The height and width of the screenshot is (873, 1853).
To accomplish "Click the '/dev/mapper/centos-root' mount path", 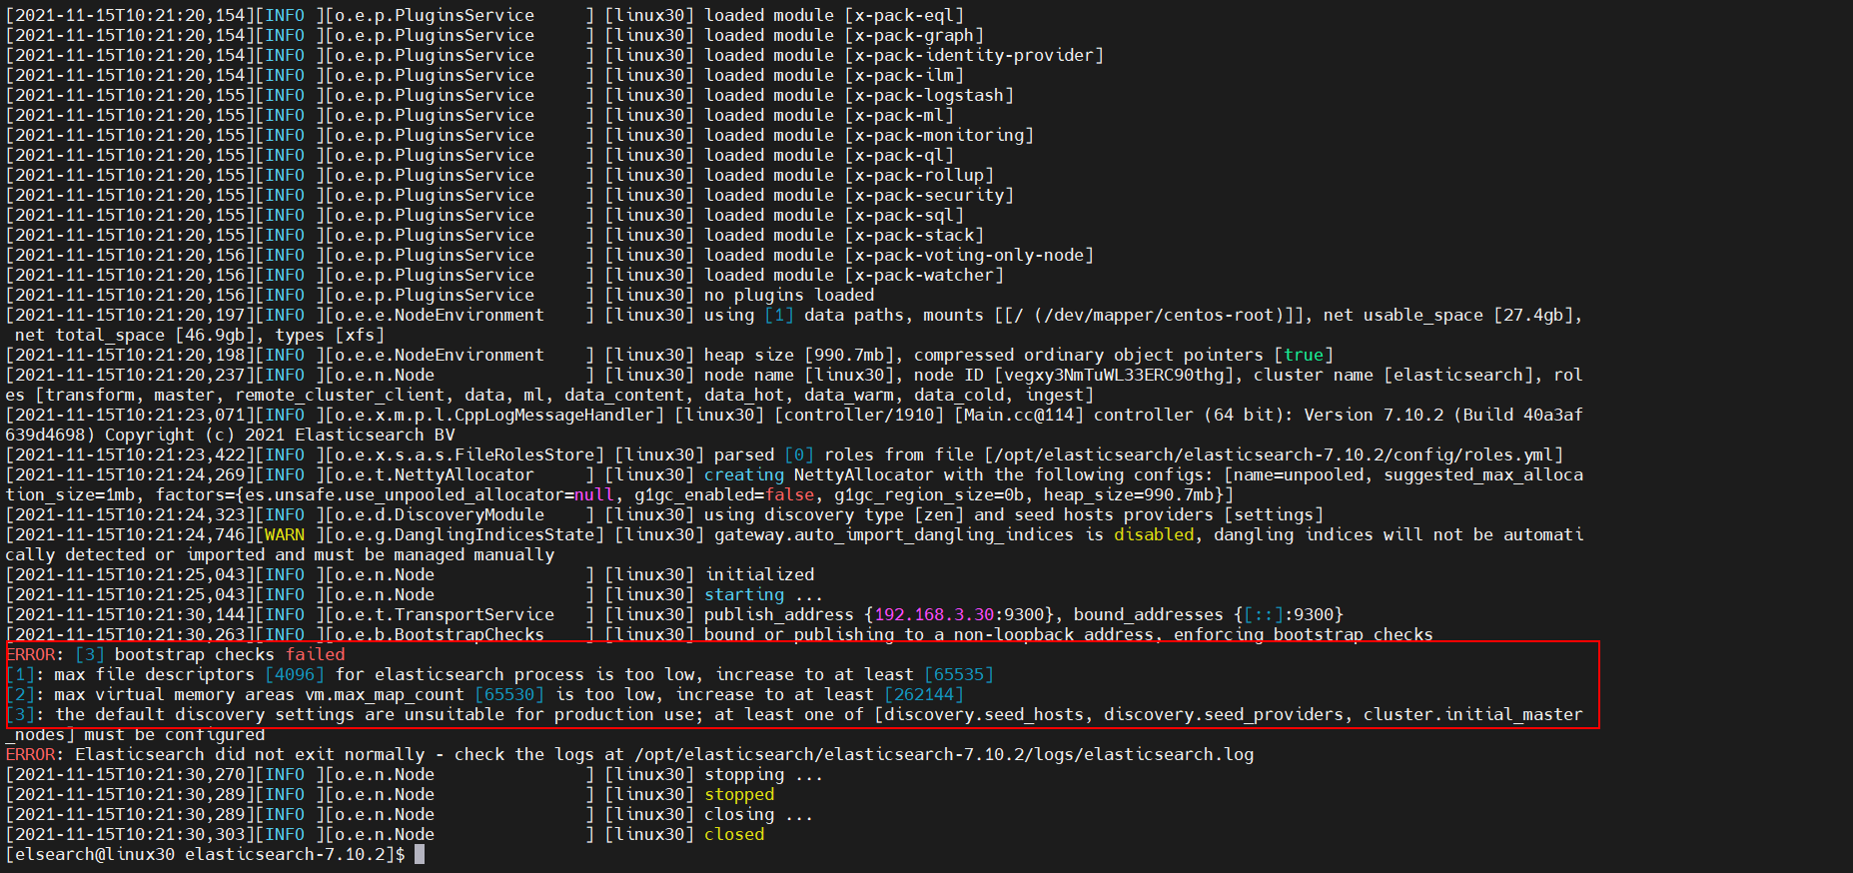I will 1159,315.
